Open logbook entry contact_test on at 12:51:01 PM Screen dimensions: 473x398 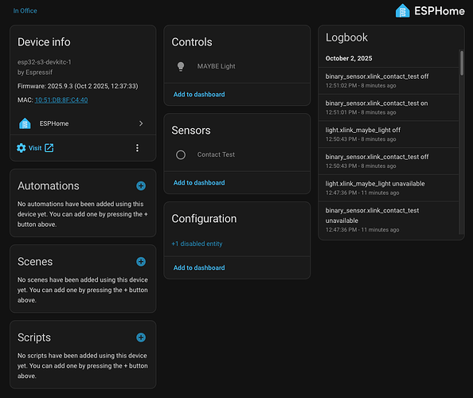pyautogui.click(x=389, y=107)
